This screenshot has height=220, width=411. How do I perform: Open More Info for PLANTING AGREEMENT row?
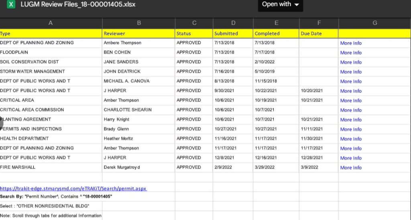click(351, 119)
